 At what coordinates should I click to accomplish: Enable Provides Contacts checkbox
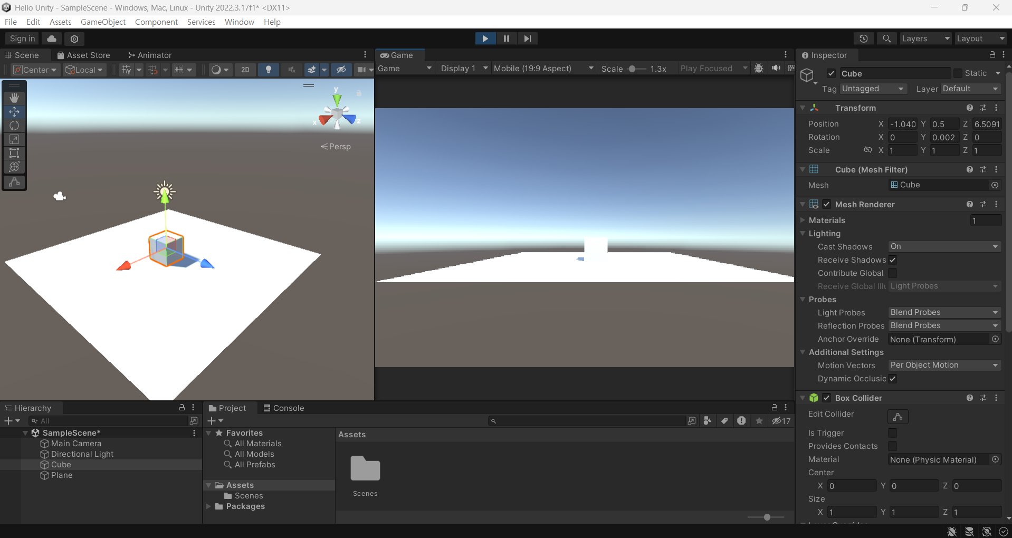click(x=892, y=446)
